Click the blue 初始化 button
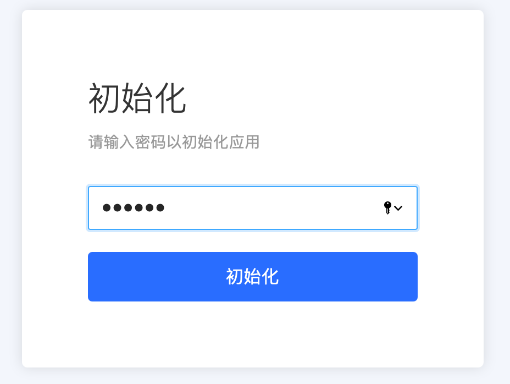The image size is (510, 384). pyautogui.click(x=253, y=277)
